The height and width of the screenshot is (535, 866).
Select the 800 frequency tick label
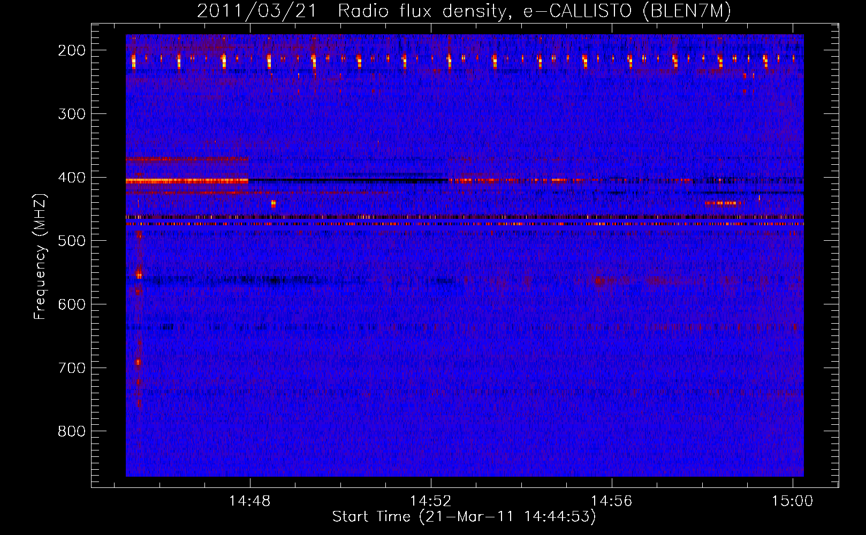click(71, 431)
